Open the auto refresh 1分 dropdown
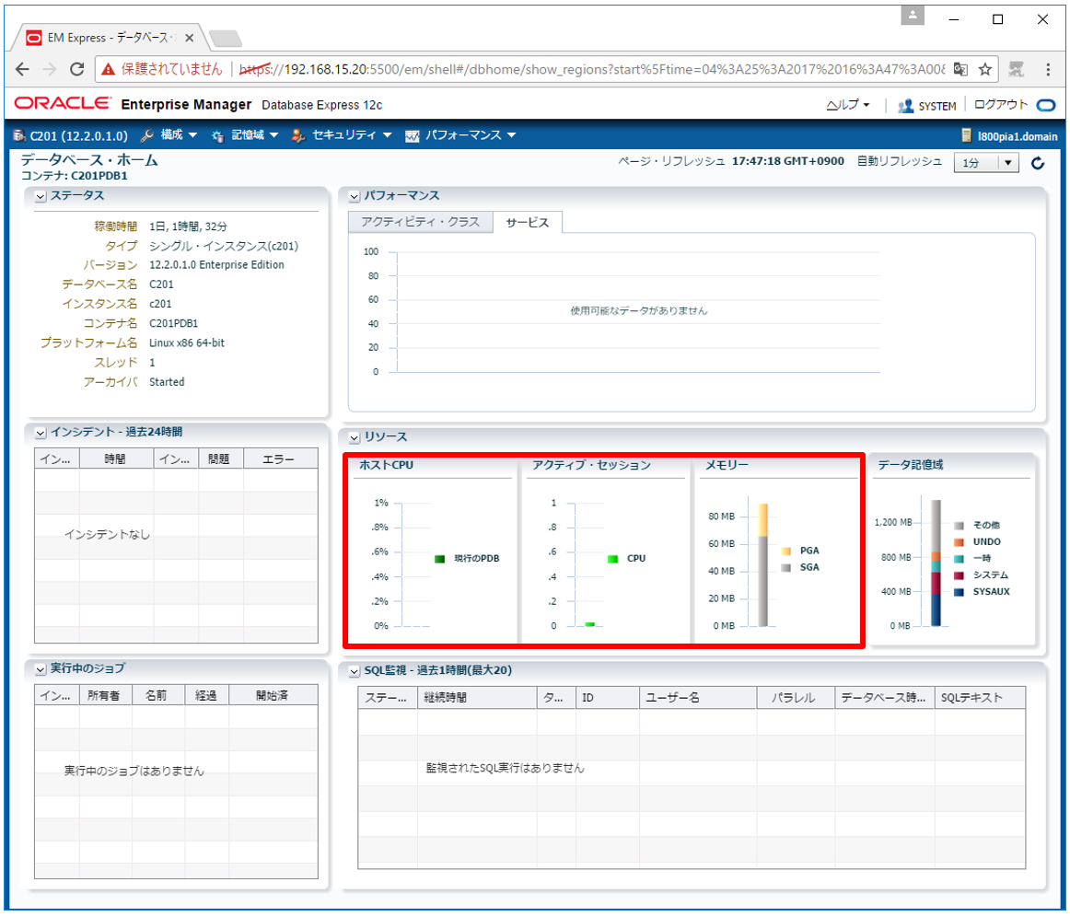The image size is (1070, 917). pyautogui.click(x=986, y=162)
